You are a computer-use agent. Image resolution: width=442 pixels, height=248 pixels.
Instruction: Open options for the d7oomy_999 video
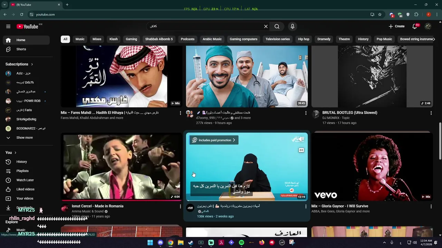(306, 113)
